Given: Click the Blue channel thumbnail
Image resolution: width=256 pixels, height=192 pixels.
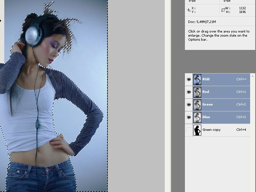Looking at the screenshot, I should [x=197, y=117].
